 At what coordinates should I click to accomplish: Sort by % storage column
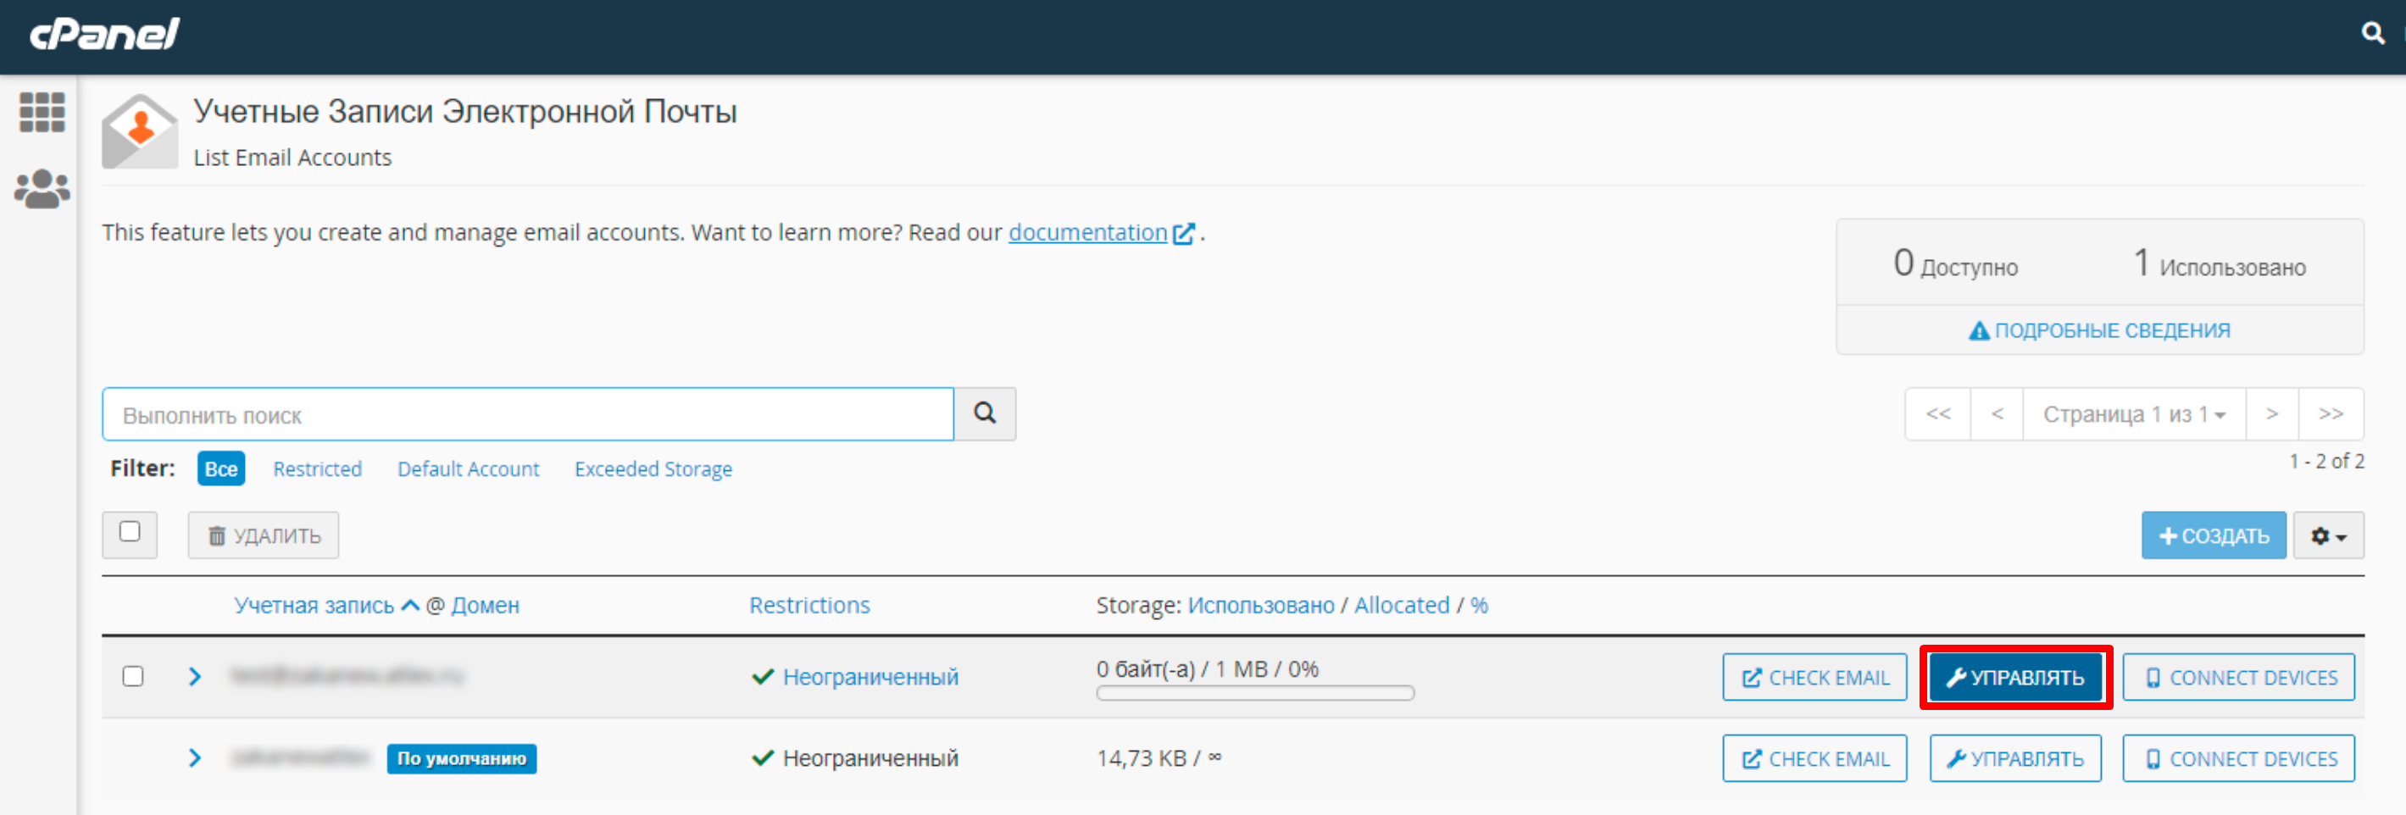click(1480, 605)
